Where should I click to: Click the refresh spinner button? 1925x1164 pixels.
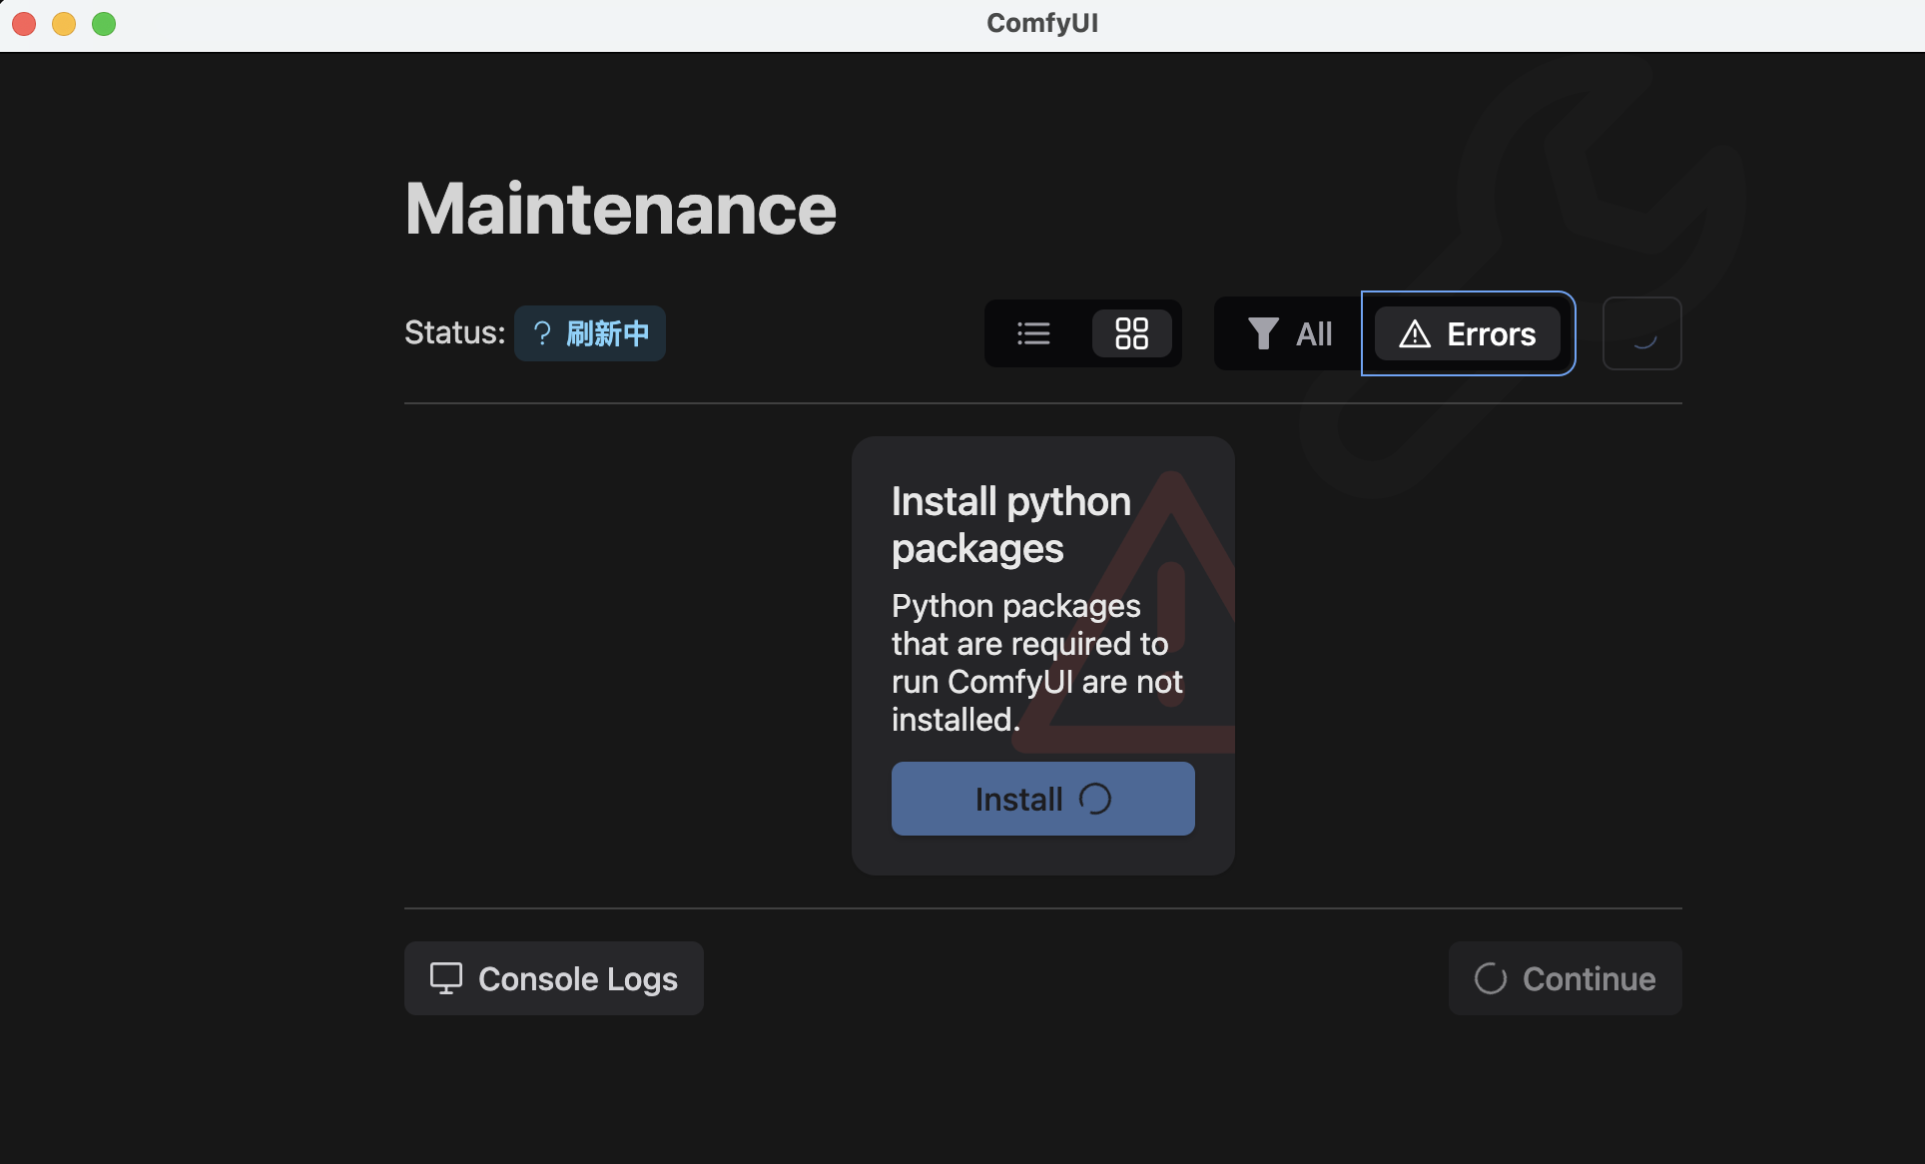pos(1641,333)
